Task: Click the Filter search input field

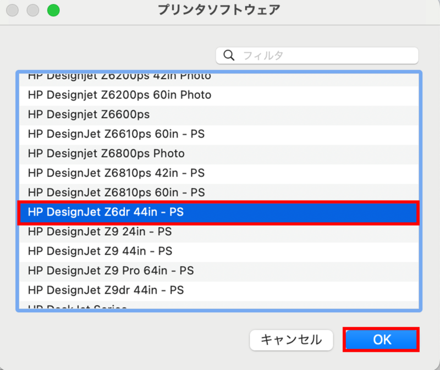Action: click(x=324, y=56)
